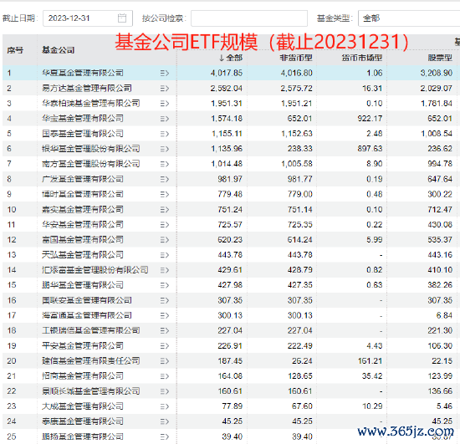Viewport: 460px width, 444px height.
Task: Sort by the 股票型 column header
Action: pyautogui.click(x=440, y=58)
